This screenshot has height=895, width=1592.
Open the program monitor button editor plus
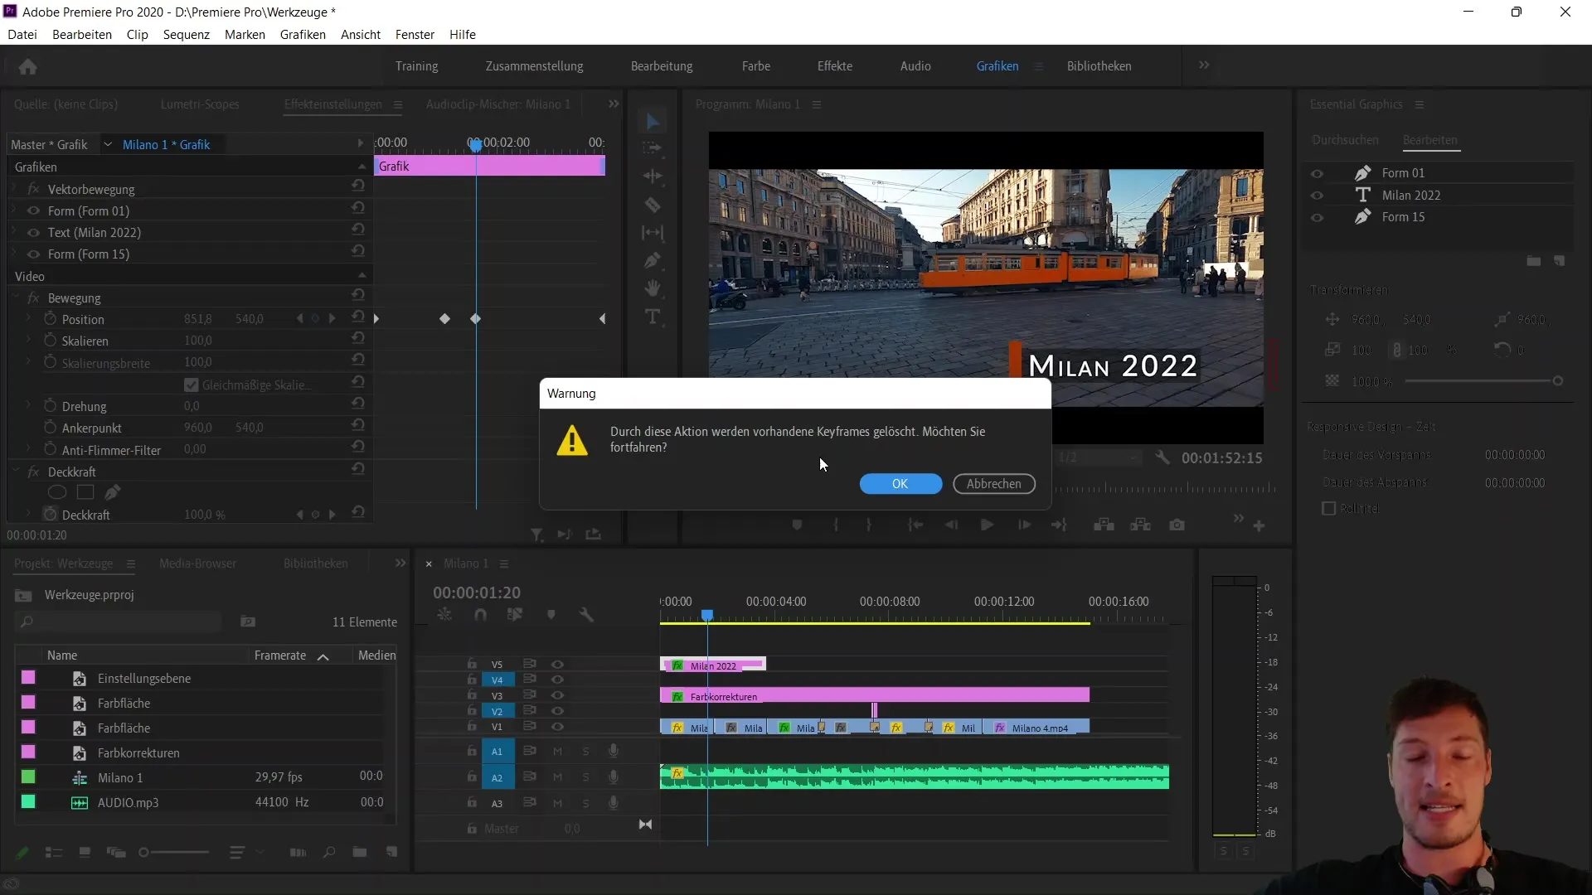click(1259, 526)
